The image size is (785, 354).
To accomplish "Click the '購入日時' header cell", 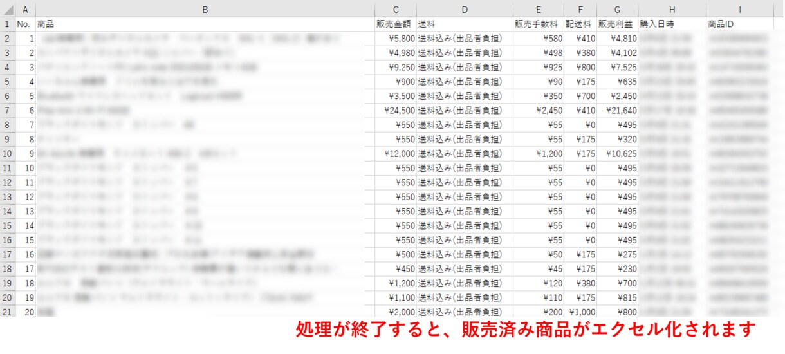I will (x=672, y=24).
